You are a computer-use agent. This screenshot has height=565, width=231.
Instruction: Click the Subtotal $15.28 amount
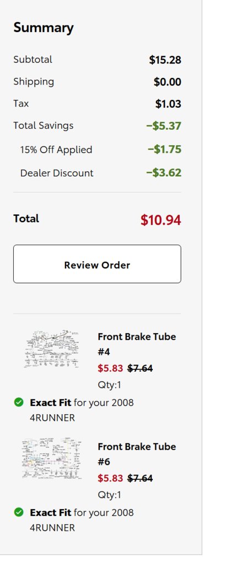pos(165,60)
